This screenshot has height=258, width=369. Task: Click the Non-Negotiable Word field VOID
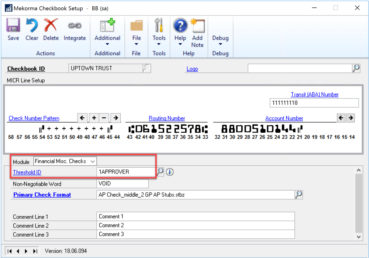[x=123, y=184]
